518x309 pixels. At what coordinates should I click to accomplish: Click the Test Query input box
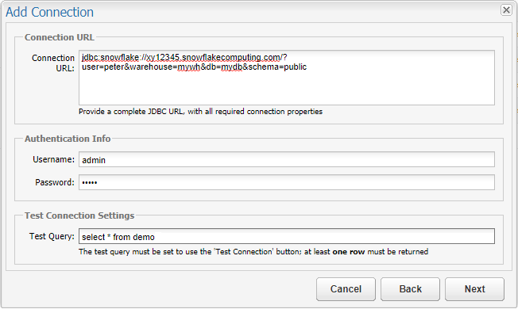click(287, 236)
